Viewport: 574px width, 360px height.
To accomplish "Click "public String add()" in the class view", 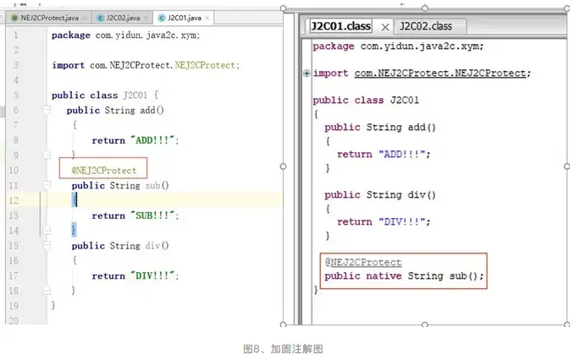I will (x=380, y=128).
